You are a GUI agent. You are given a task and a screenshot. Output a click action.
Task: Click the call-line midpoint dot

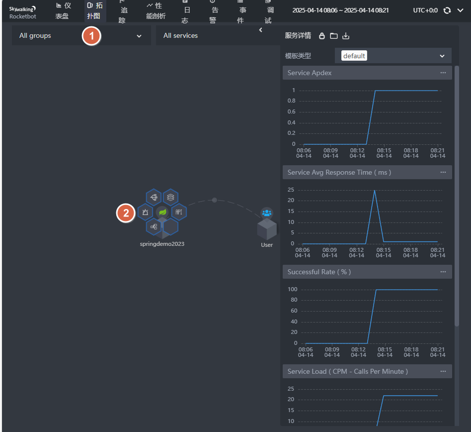pos(215,200)
